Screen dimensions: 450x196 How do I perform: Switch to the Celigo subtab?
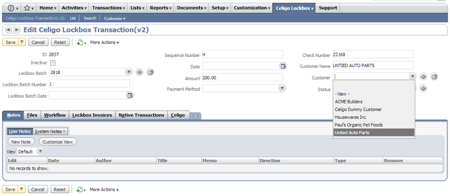point(178,115)
